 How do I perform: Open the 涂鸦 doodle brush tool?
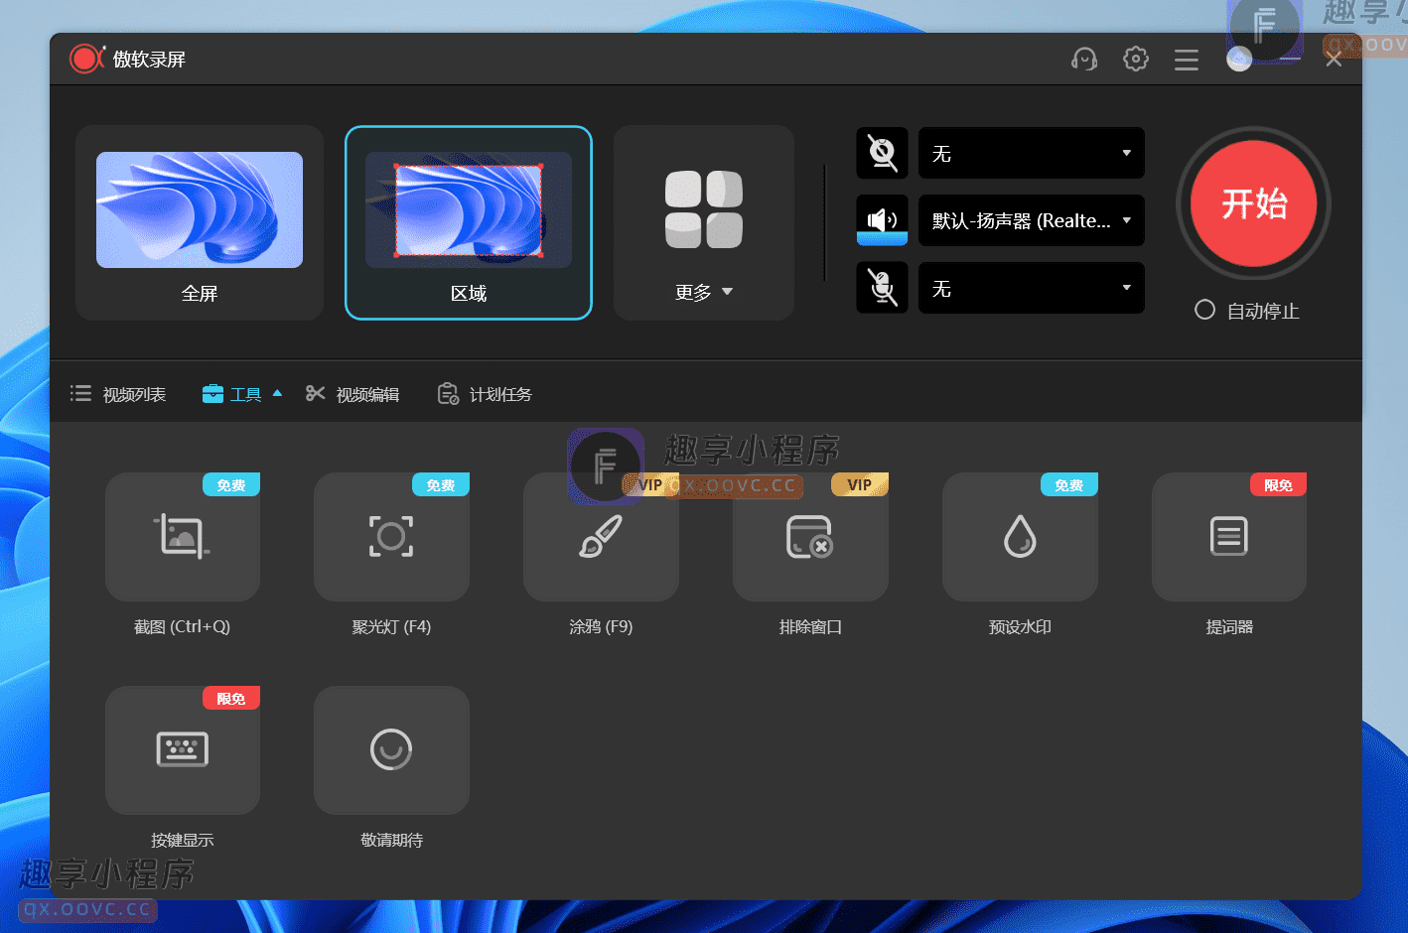tap(601, 537)
